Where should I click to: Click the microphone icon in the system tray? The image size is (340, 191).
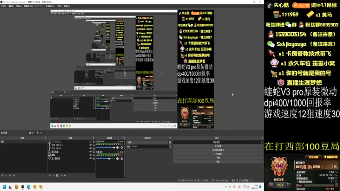230,187
